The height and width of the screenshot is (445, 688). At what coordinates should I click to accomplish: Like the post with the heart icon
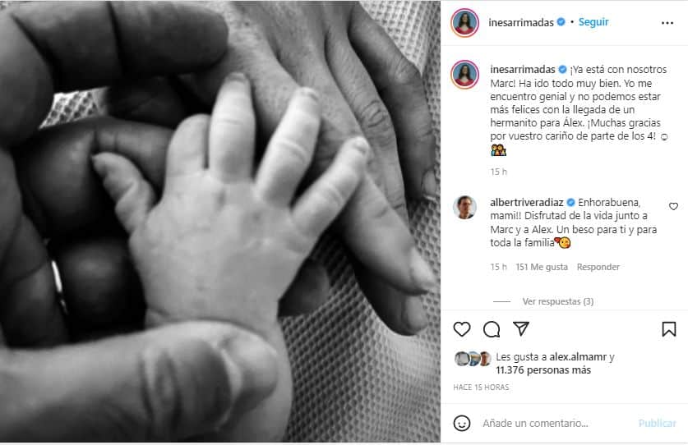pyautogui.click(x=462, y=328)
